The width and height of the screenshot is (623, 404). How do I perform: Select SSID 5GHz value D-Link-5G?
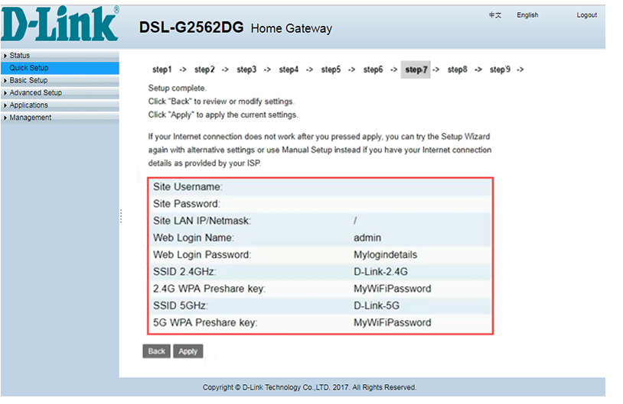377,305
